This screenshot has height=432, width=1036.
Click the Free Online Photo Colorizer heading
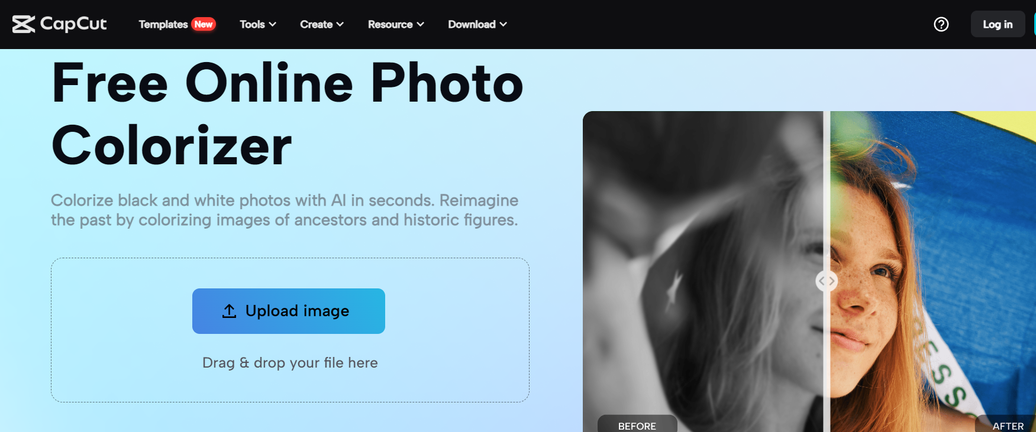pos(288,114)
